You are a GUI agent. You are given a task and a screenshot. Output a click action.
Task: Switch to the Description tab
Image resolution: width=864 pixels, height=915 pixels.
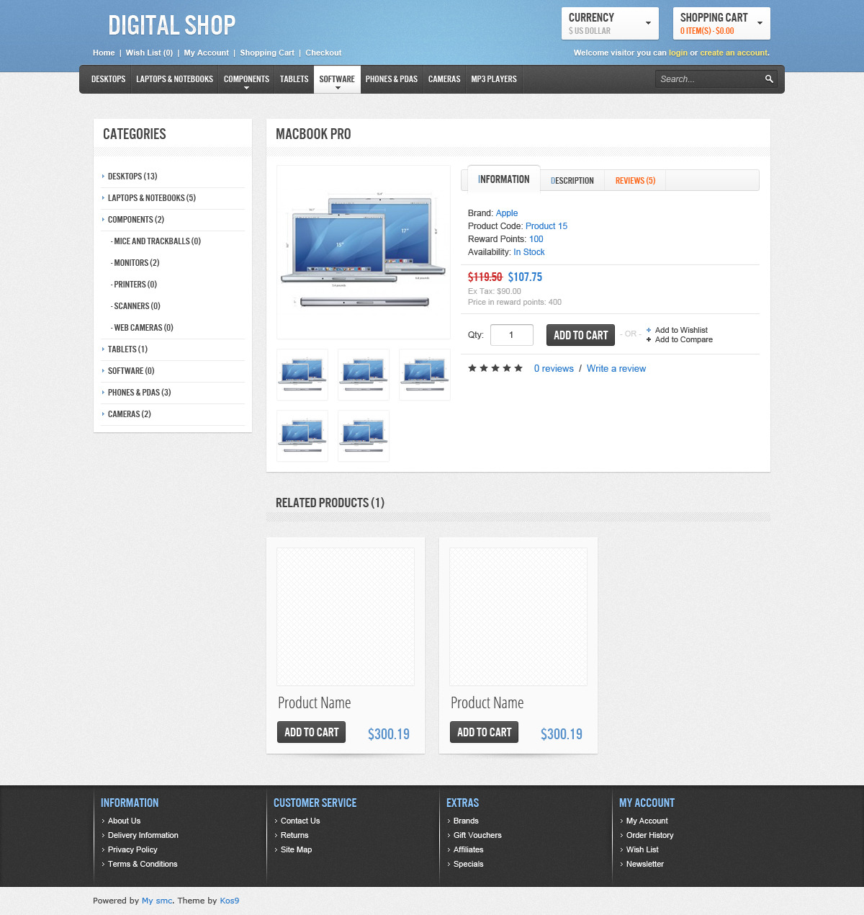pos(572,181)
